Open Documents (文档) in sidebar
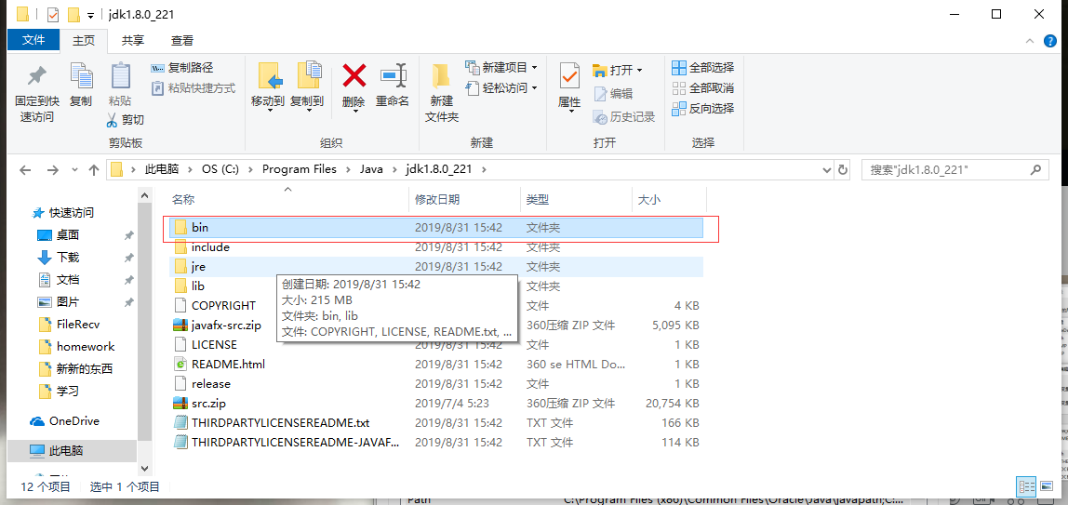Image resolution: width=1068 pixels, height=505 pixels. 67,280
